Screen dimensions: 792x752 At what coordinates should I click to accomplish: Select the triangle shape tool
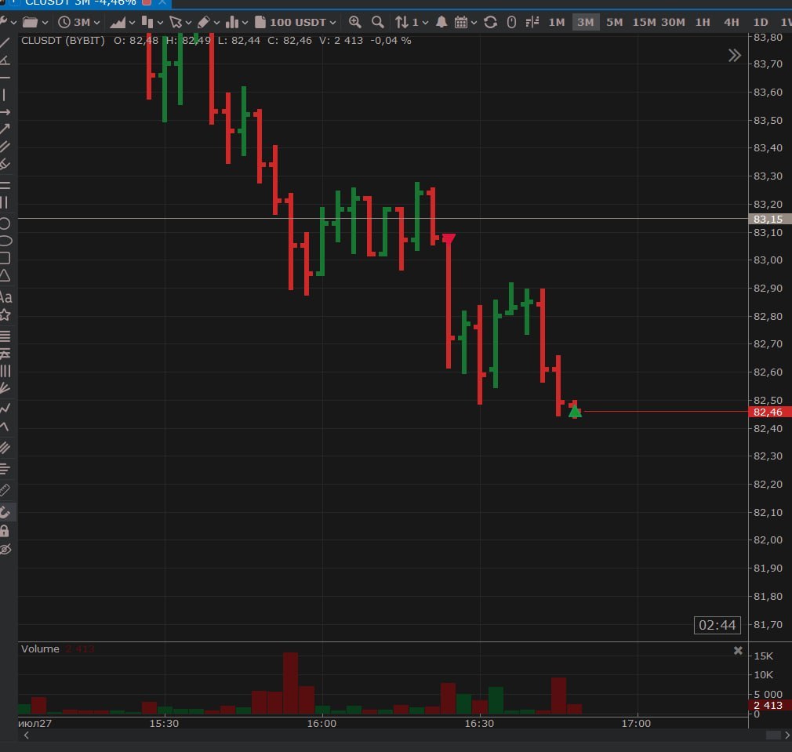click(x=5, y=275)
